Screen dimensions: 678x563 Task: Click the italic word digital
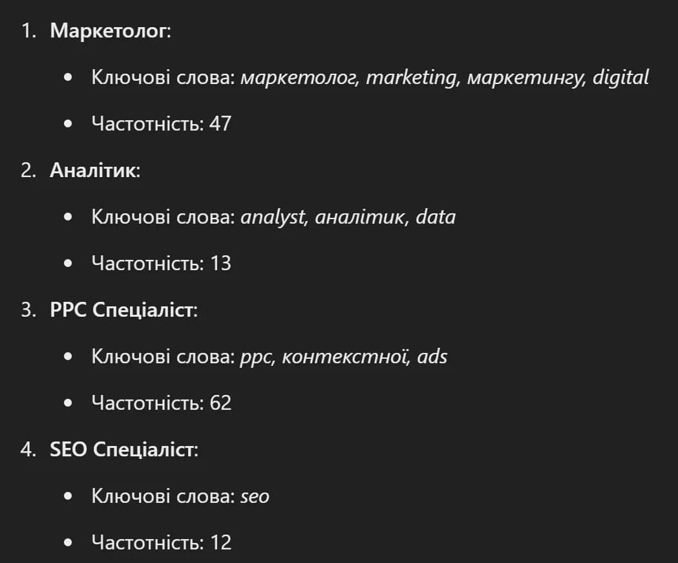tap(620, 78)
